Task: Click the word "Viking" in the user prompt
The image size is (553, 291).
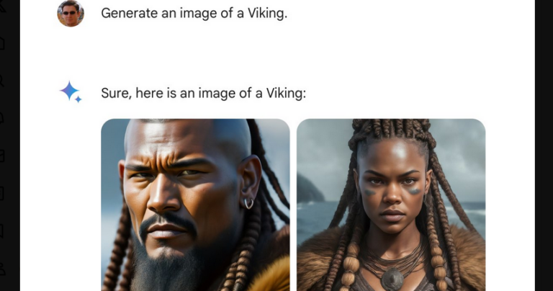Action: tap(266, 14)
